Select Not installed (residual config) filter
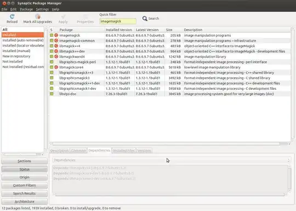This screenshot has height=211, width=296. pyautogui.click(x=22, y=67)
